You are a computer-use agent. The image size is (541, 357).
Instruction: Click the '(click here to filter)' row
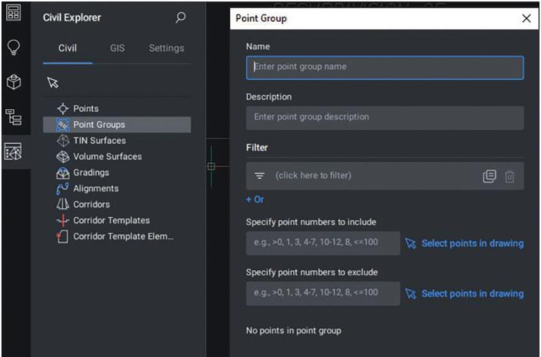pyautogui.click(x=385, y=176)
